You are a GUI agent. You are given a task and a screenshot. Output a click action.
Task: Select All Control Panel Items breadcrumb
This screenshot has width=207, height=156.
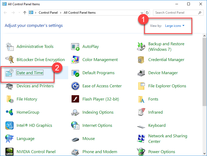(80, 13)
